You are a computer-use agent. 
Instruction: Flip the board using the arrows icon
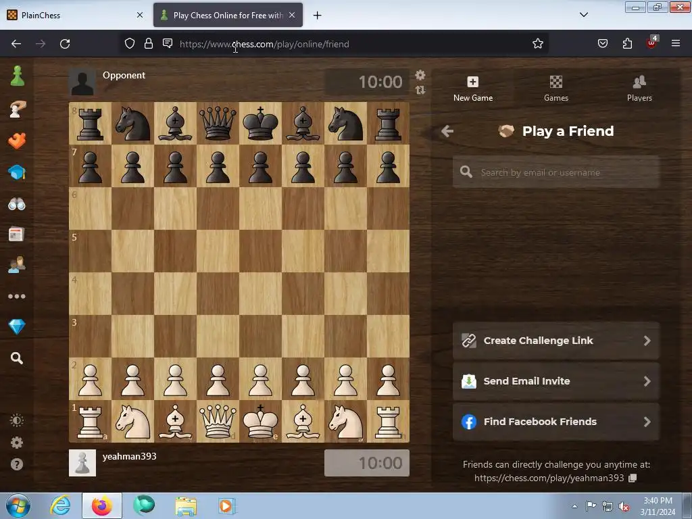tap(420, 90)
